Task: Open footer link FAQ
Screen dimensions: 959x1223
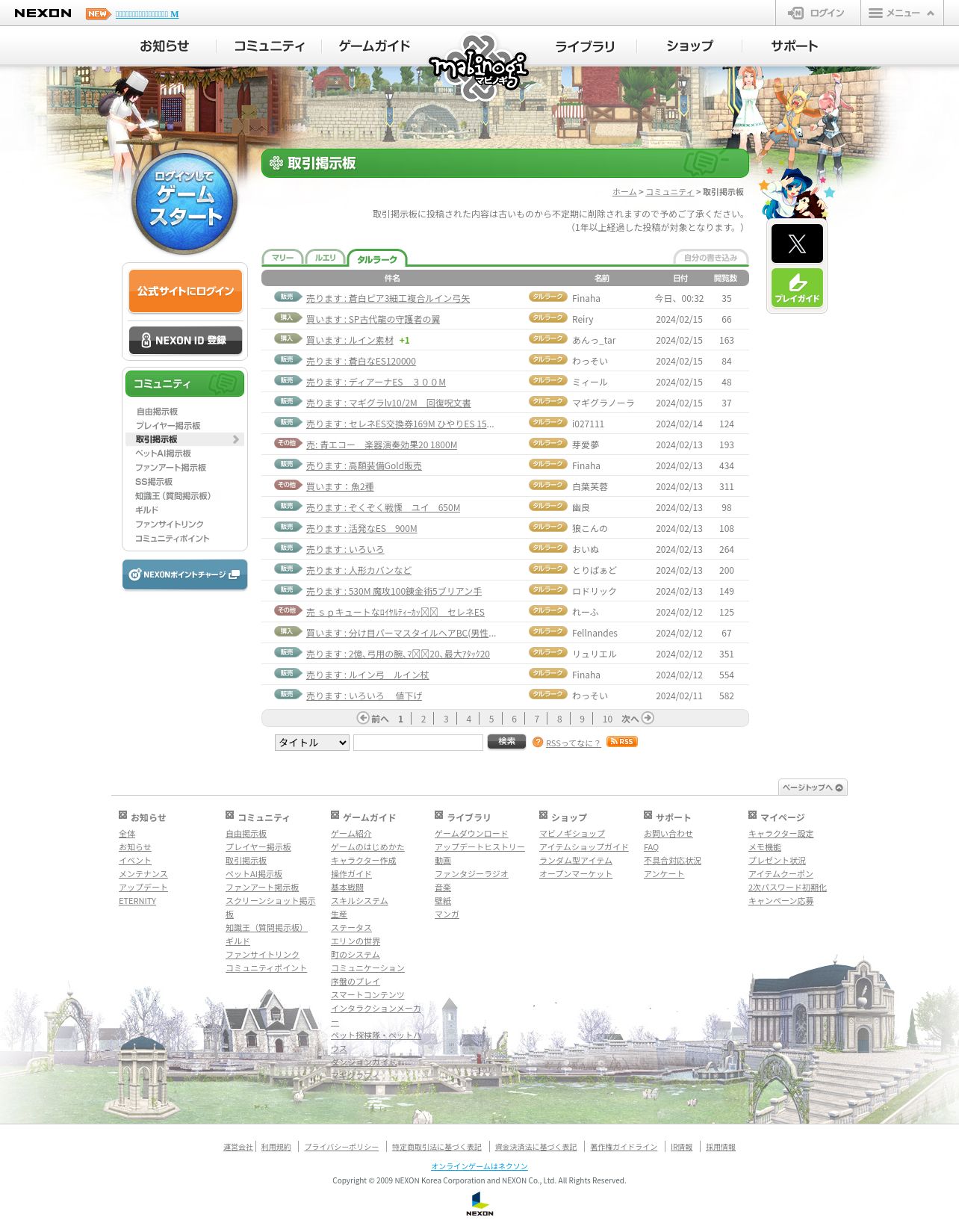Action: (651, 847)
